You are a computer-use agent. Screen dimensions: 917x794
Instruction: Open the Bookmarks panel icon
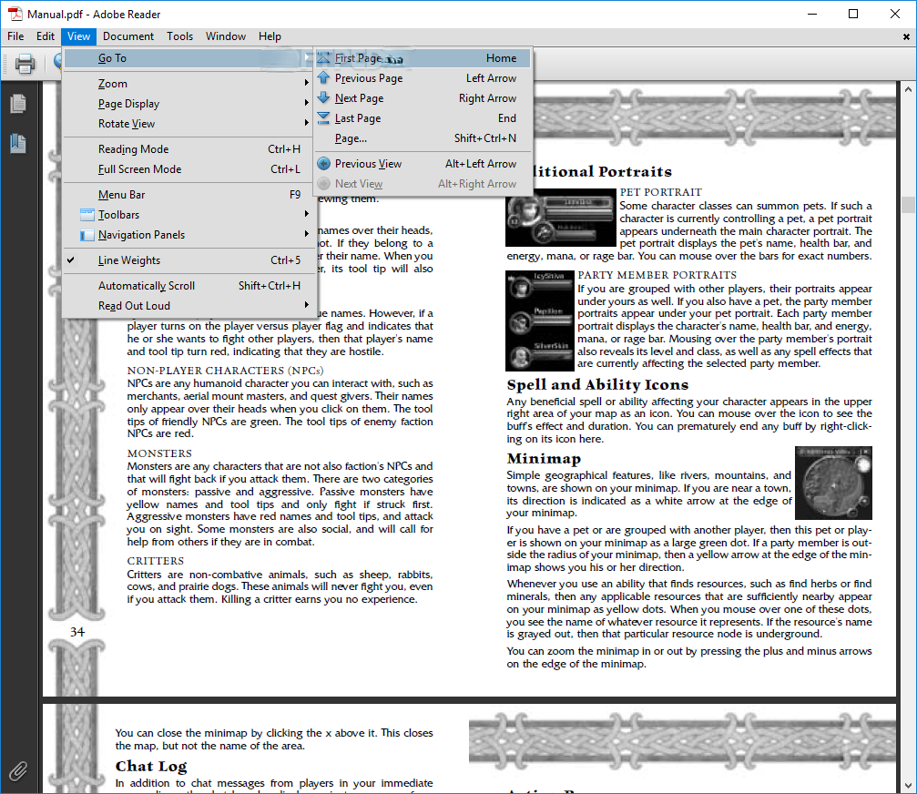[18, 143]
